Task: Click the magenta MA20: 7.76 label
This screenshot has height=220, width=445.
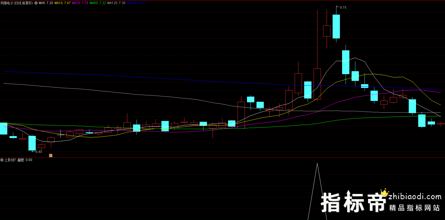Action: pos(80,3)
